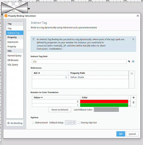Confirm the binding with OK
The image size is (143, 145).
[x=121, y=134]
